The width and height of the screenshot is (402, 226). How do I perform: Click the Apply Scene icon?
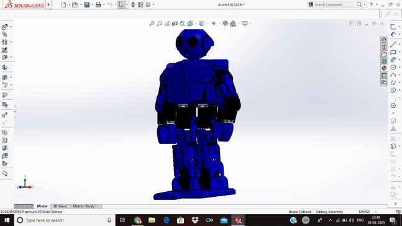[x=233, y=24]
